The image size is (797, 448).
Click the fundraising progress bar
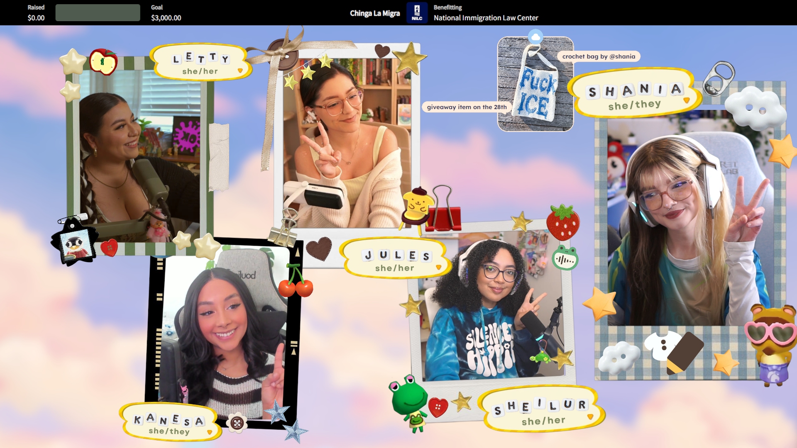pos(98,12)
